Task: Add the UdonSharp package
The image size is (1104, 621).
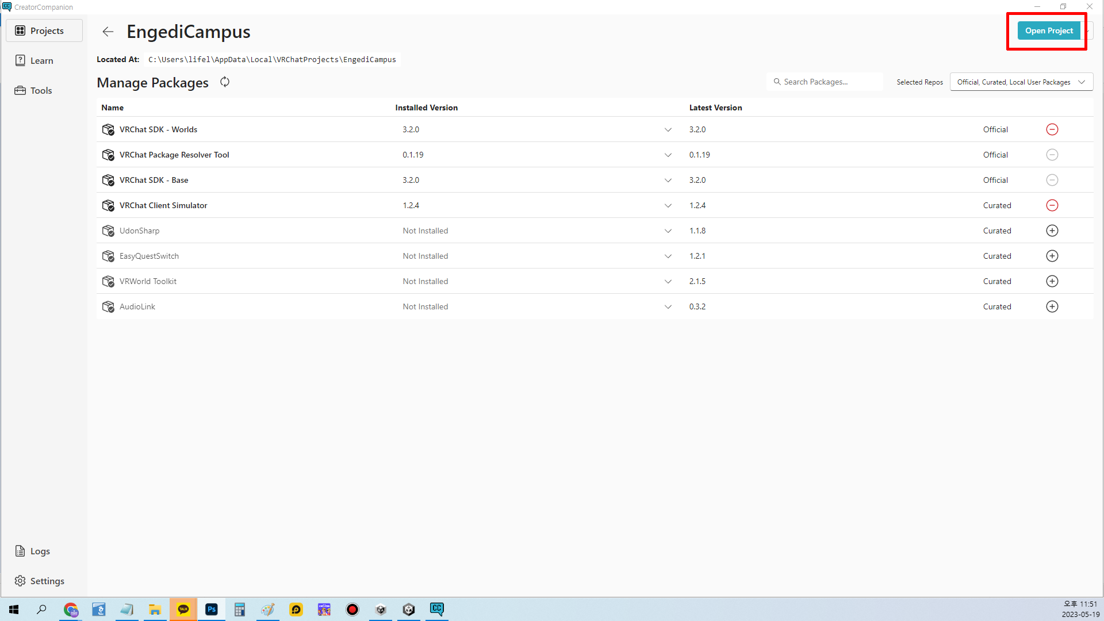Action: (x=1052, y=231)
